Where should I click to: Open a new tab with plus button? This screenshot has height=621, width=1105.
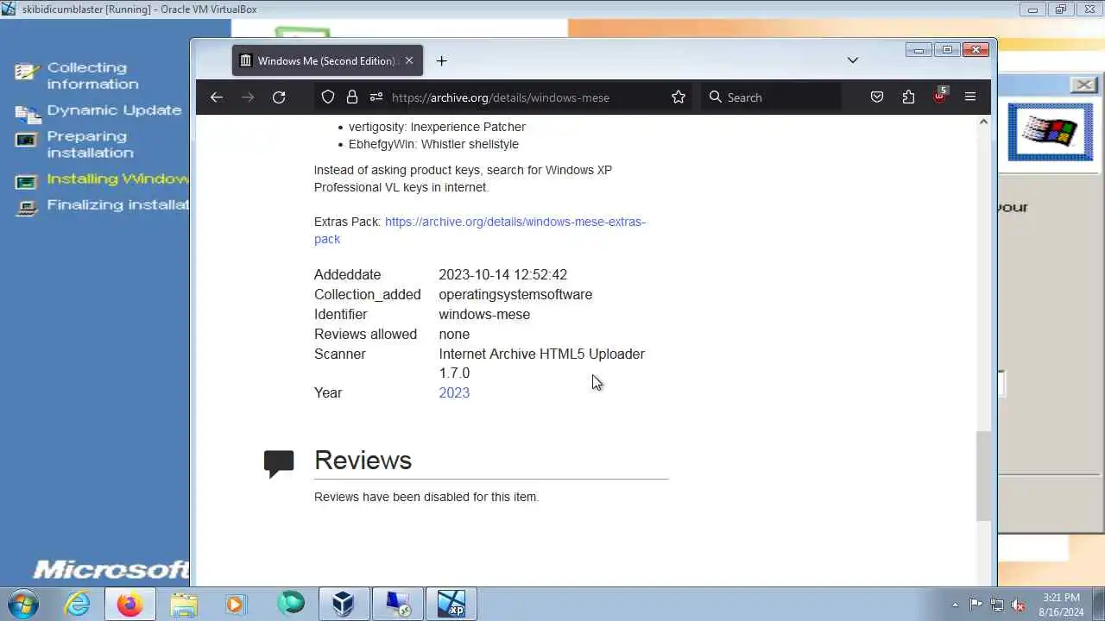click(441, 60)
